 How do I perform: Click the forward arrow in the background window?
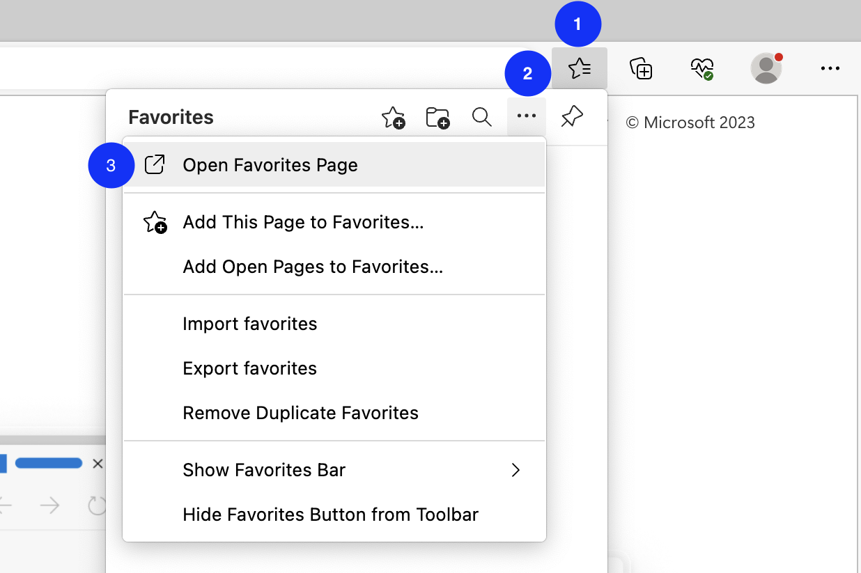tap(49, 505)
